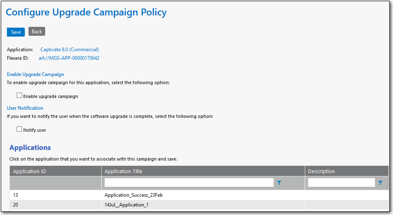
Task: Click Application ID 13 cell
Action: [16, 195]
